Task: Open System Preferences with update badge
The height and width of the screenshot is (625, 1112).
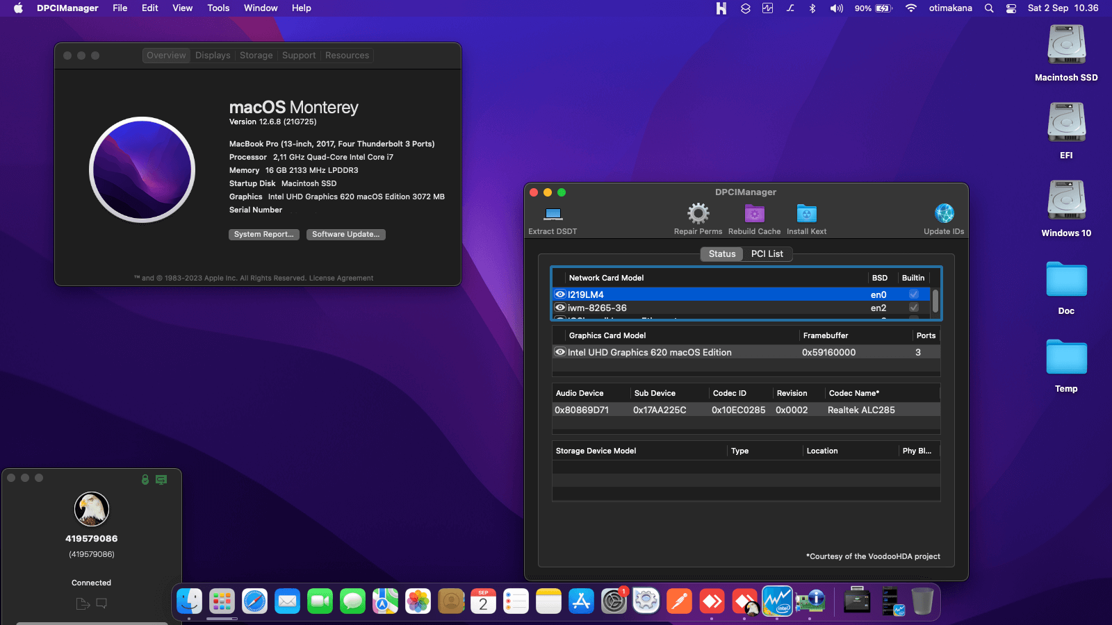Action: click(614, 601)
